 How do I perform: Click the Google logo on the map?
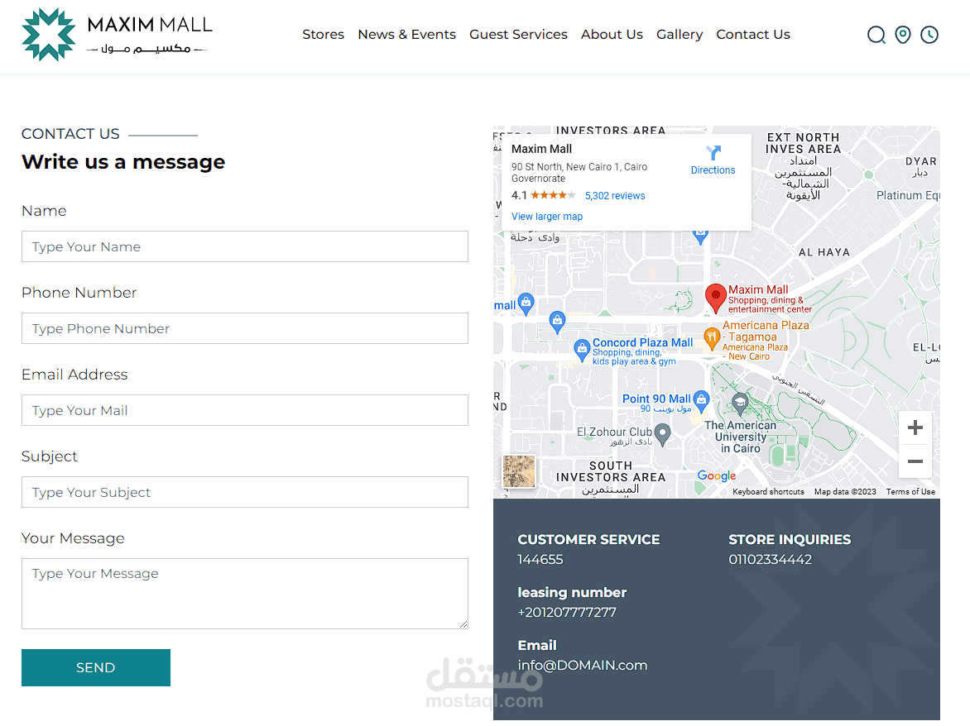tap(717, 475)
